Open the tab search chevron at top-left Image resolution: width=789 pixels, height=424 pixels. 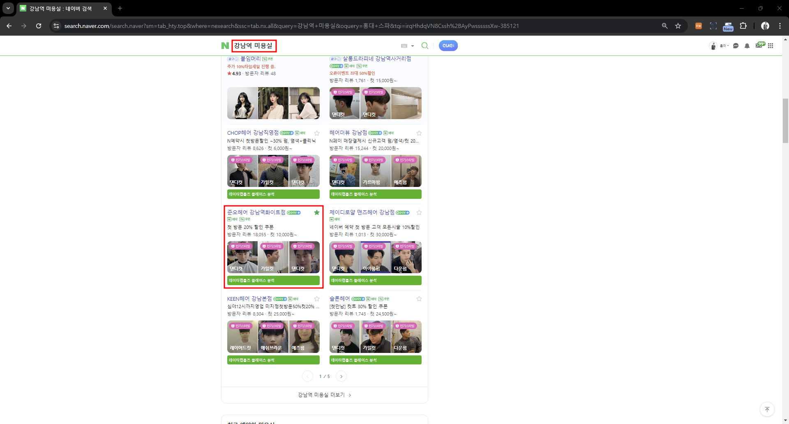point(8,8)
